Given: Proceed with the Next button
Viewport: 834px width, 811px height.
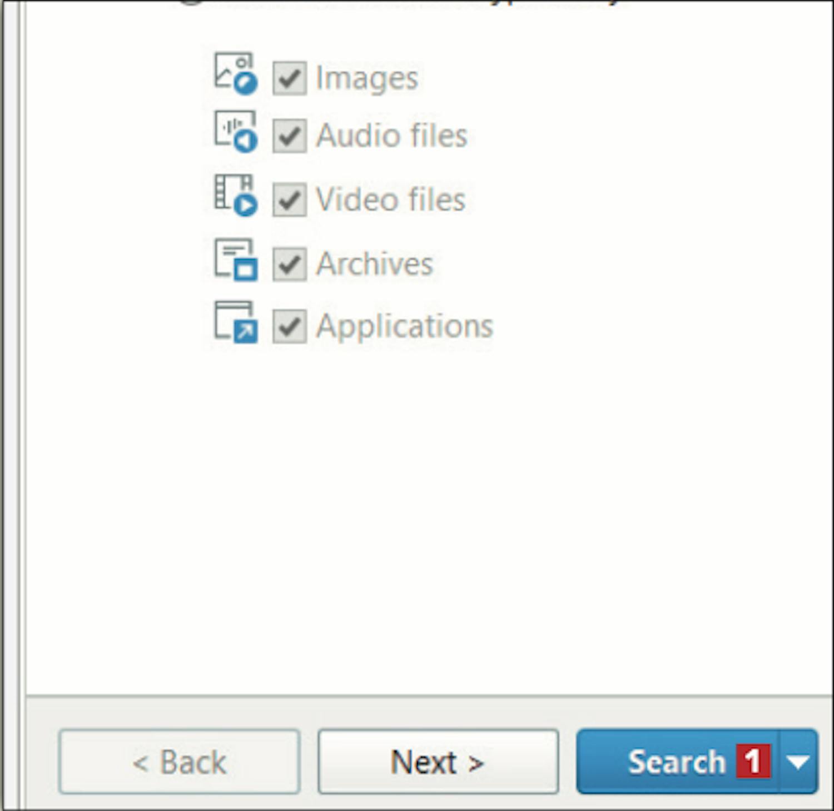Looking at the screenshot, I should click(x=438, y=762).
